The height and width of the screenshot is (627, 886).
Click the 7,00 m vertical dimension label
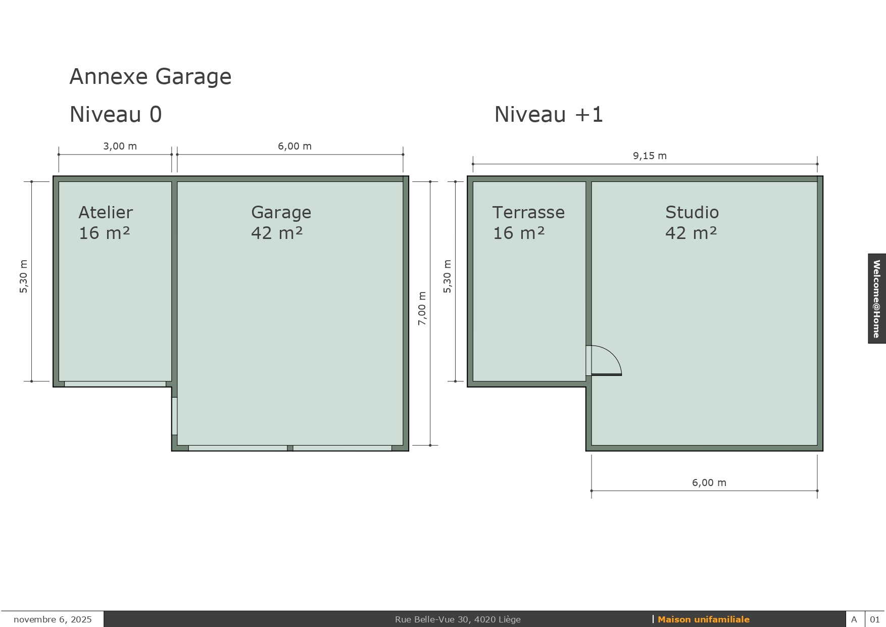(422, 308)
